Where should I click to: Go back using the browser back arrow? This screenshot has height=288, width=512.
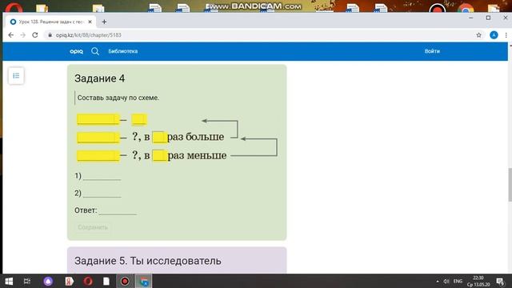pyautogui.click(x=10, y=35)
